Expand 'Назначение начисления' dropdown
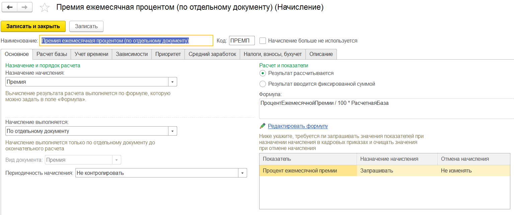 (172, 82)
